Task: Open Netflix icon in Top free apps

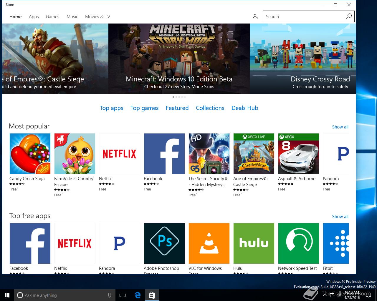Action: pos(75,243)
